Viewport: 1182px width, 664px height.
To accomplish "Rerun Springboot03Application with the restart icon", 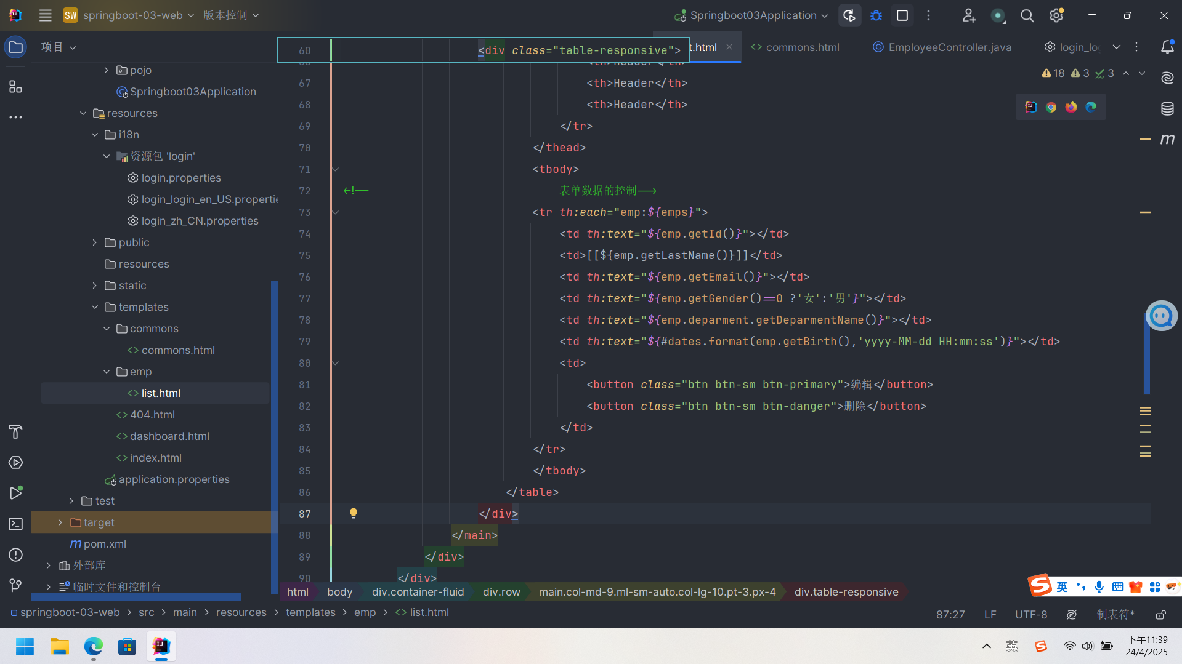I will pyautogui.click(x=849, y=15).
